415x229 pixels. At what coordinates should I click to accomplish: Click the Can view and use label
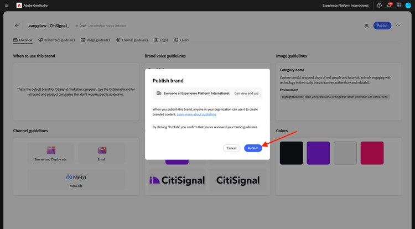pos(246,93)
